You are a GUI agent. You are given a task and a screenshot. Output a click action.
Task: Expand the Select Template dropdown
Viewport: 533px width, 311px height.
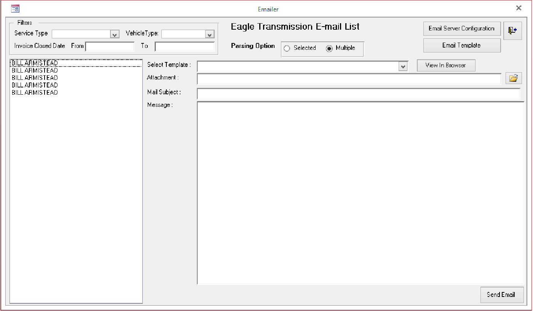click(x=403, y=67)
